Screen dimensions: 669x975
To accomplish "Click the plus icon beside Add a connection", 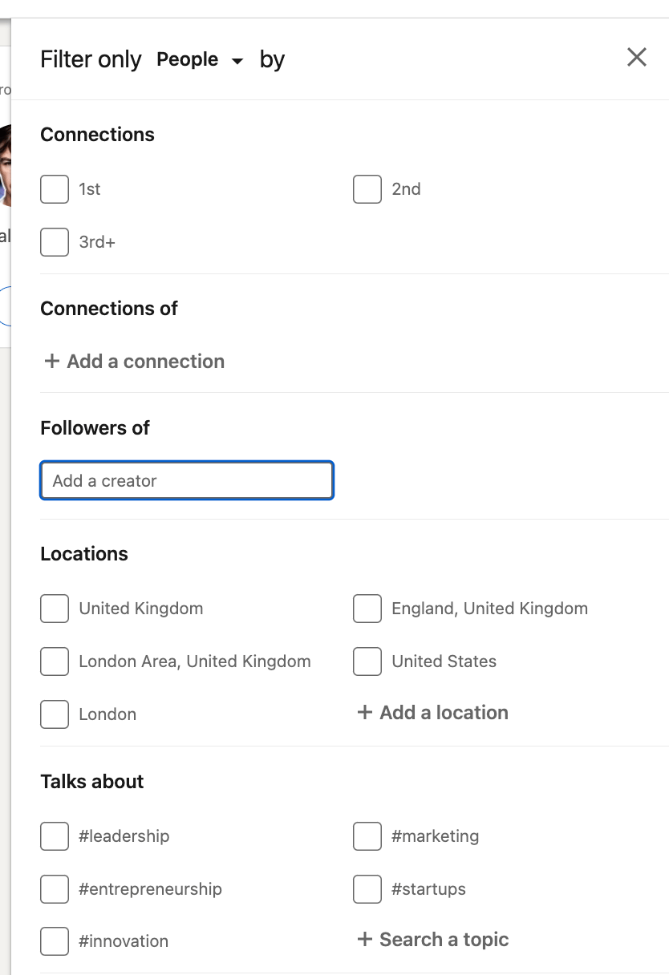I will click(x=52, y=362).
